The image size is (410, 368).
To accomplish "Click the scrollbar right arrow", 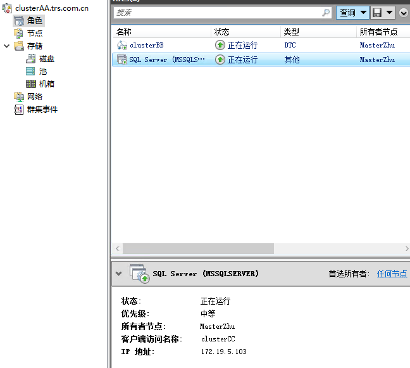I will tap(407, 248).
